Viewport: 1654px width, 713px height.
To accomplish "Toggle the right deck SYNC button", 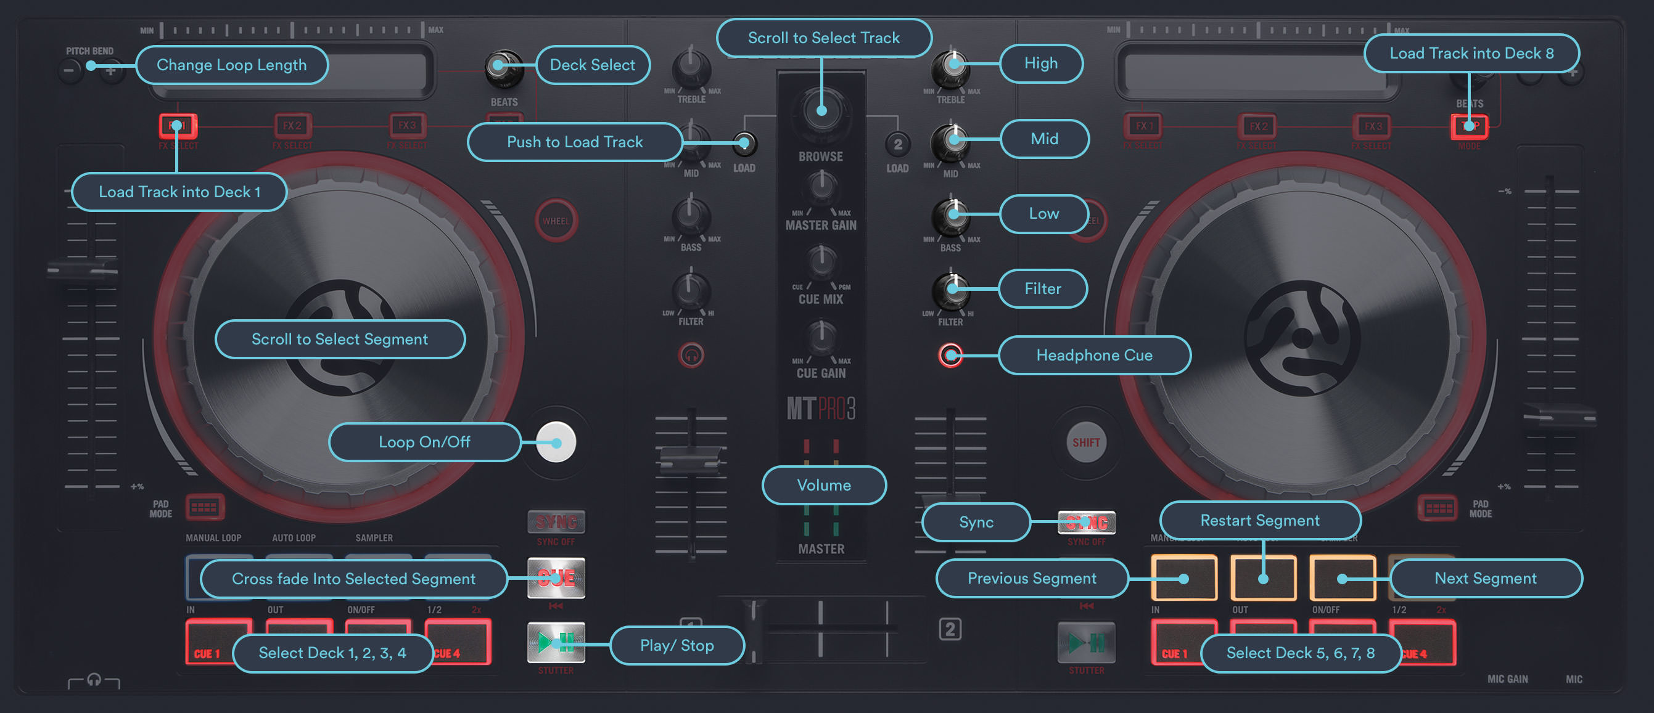I will [x=1087, y=523].
